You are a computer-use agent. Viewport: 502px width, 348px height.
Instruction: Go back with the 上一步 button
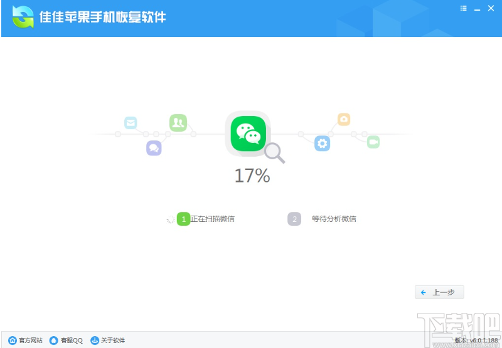[439, 292]
